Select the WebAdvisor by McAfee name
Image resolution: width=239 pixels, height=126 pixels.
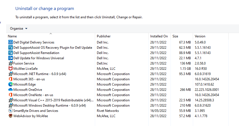coord(31,116)
